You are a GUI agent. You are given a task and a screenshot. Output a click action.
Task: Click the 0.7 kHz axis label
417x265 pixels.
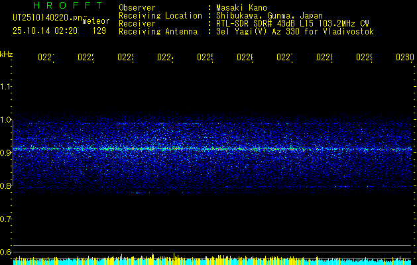point(5,219)
